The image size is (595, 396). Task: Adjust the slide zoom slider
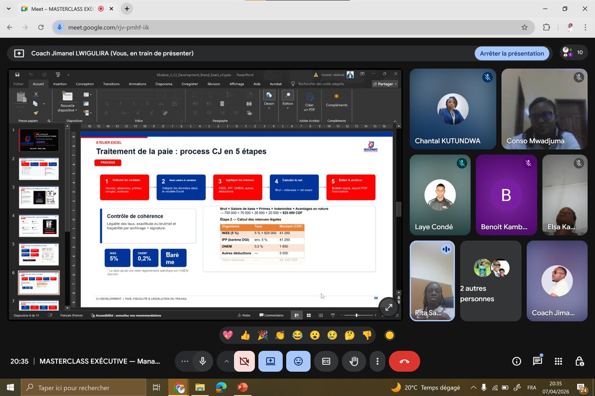[356, 315]
